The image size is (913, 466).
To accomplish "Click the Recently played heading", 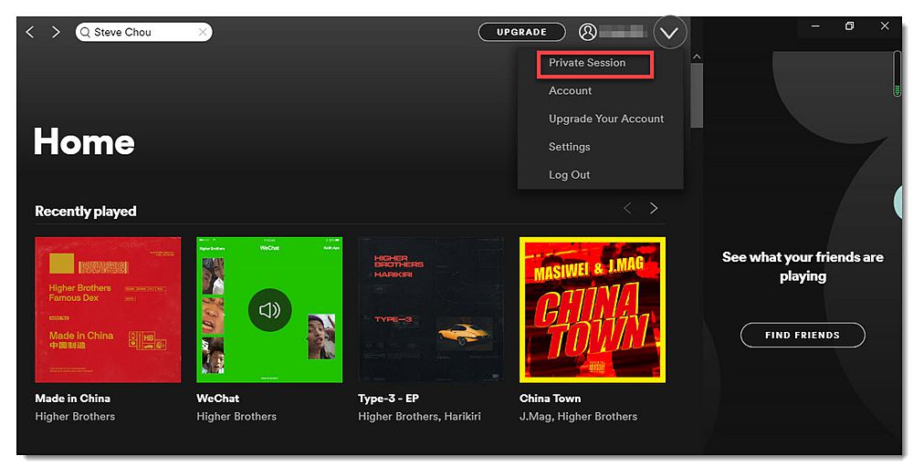I will [x=86, y=212].
